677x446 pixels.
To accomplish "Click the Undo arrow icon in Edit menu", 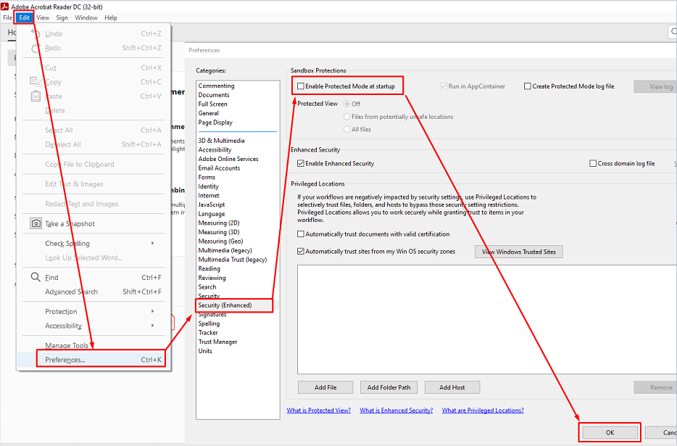I will tap(35, 33).
